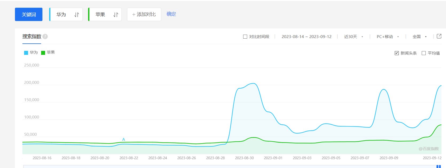Click the 2023-09-03 axis date label
Screen dimensions: 446x168
point(302,158)
